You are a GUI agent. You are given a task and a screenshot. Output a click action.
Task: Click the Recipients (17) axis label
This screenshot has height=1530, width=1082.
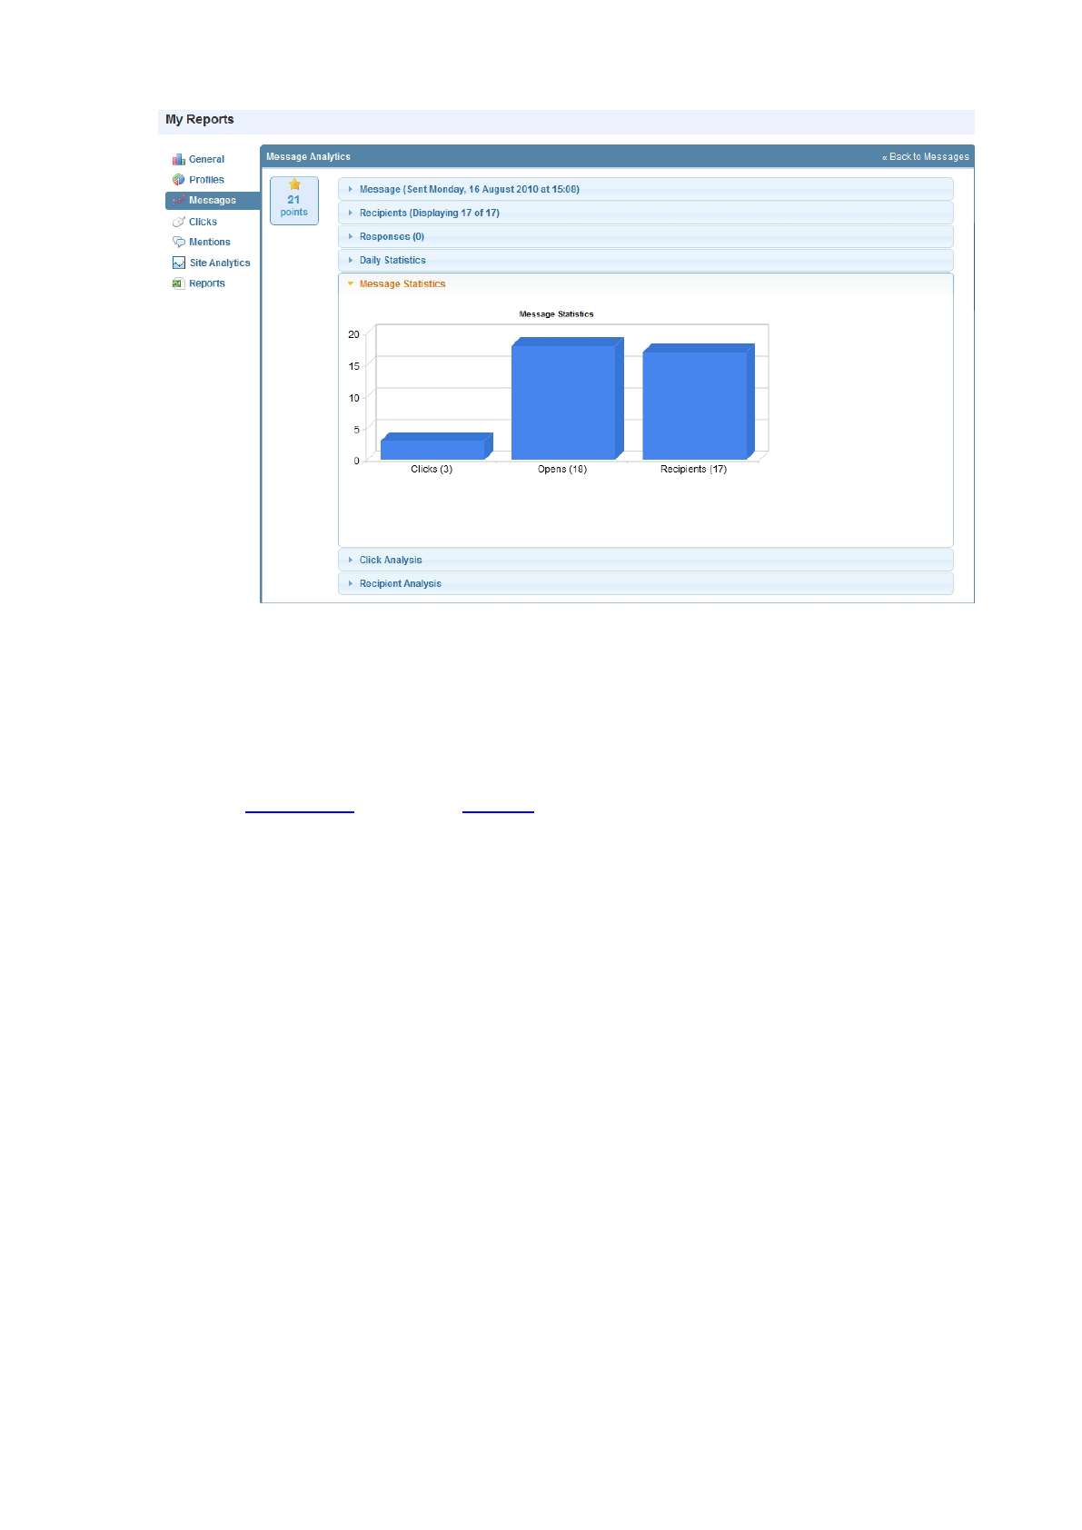point(693,470)
